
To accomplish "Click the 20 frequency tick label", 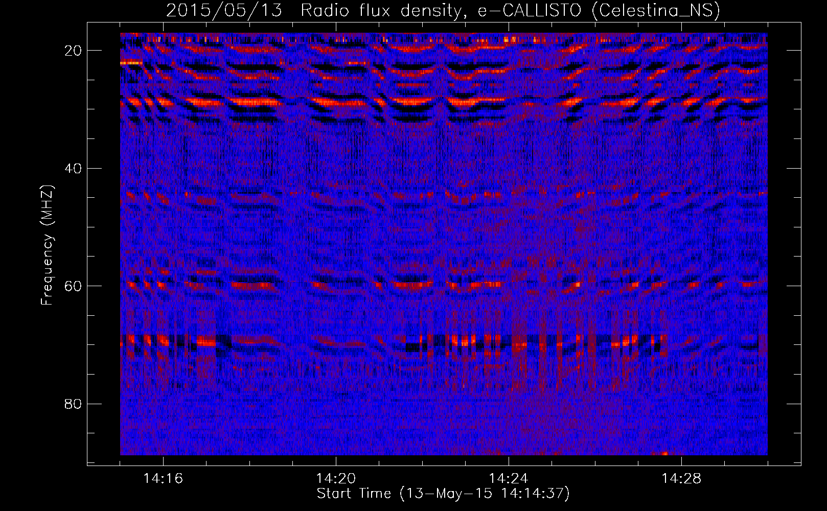I will click(74, 51).
